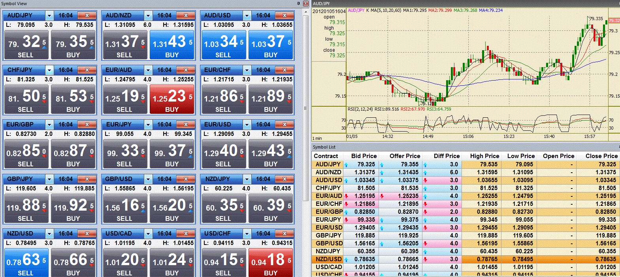Image resolution: width=620 pixels, height=277 pixels.
Task: Open the USD/CAD tile symbol dropdown
Action: [x=148, y=234]
